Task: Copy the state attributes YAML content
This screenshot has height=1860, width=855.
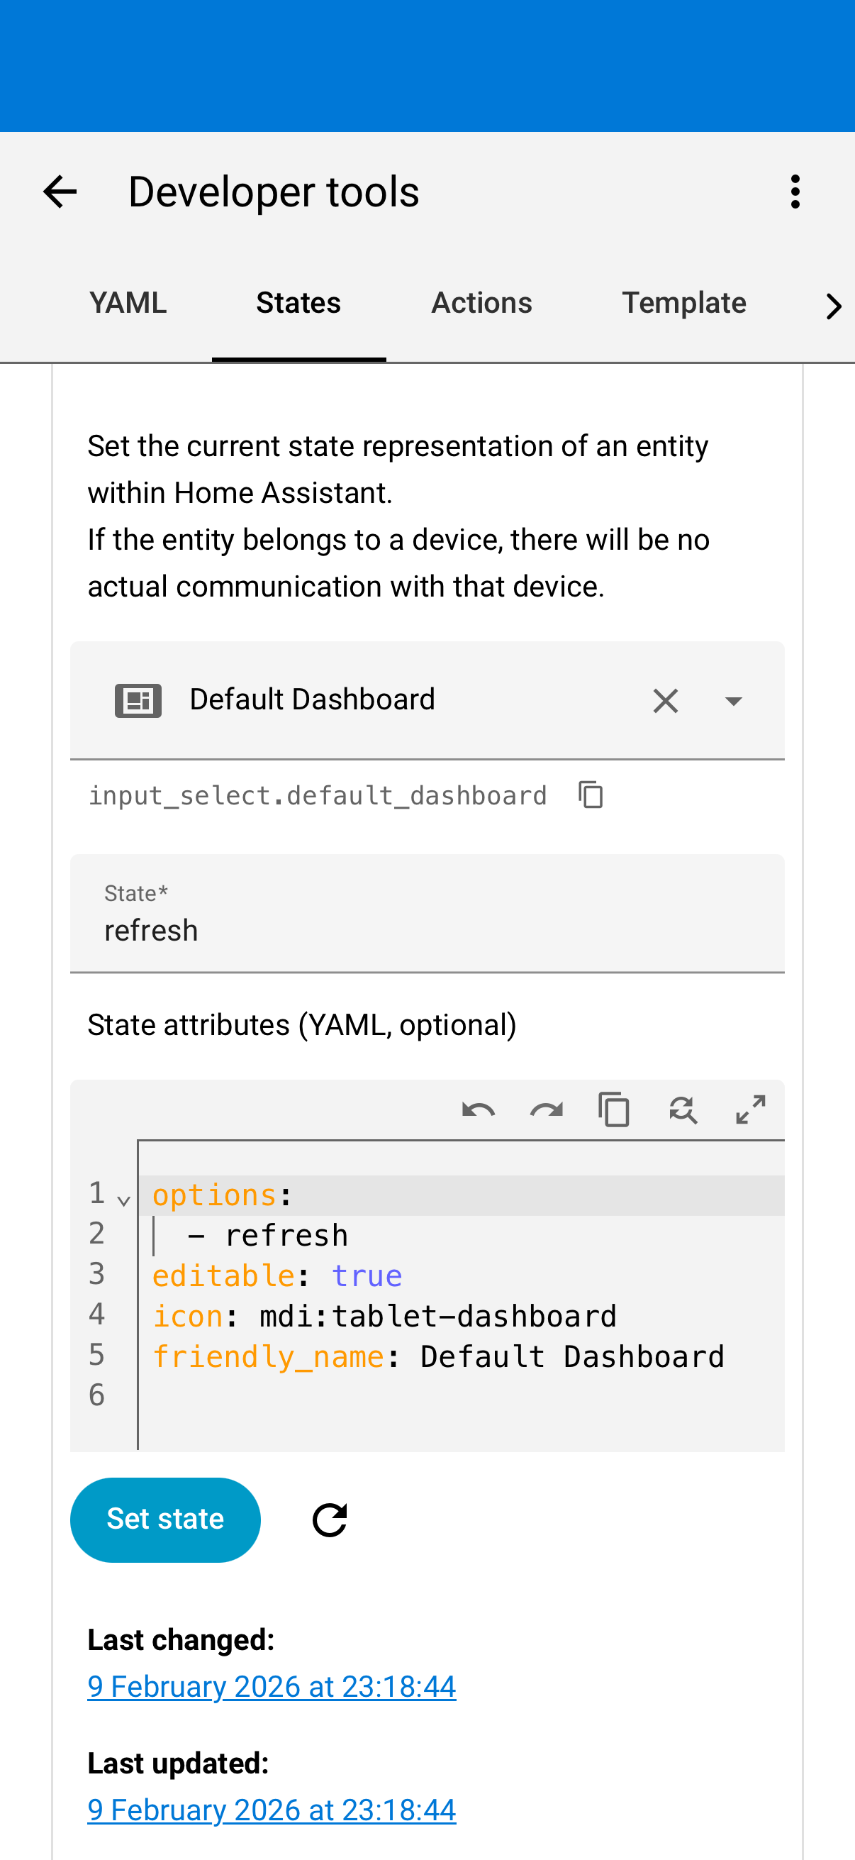Action: (x=614, y=1109)
